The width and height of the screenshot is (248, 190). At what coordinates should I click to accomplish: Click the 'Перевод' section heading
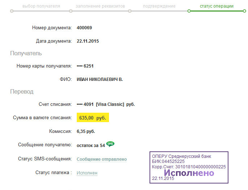(22, 91)
